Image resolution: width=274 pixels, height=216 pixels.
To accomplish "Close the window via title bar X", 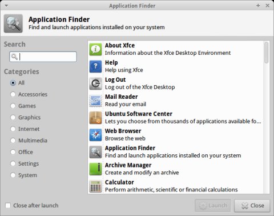I will tap(267, 6).
